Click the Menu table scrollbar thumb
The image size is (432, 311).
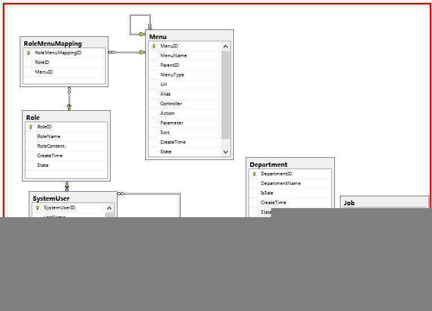coord(226,95)
